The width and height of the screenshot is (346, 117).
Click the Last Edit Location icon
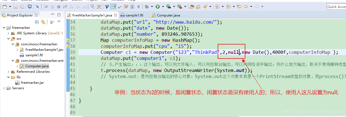pos(239,7)
